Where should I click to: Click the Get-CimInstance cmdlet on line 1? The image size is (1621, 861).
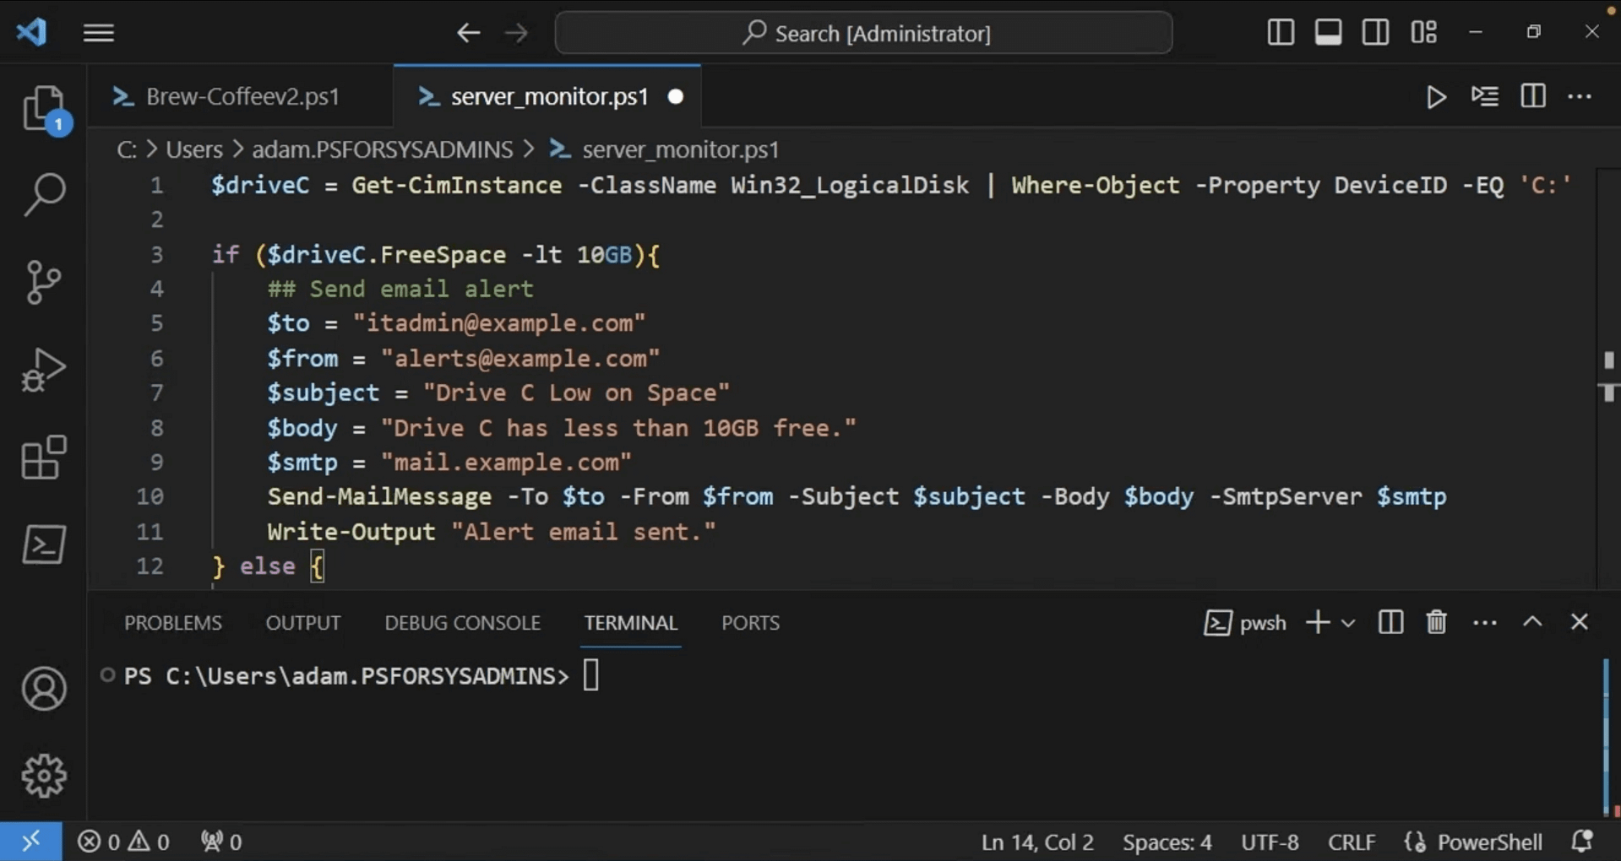coord(456,185)
